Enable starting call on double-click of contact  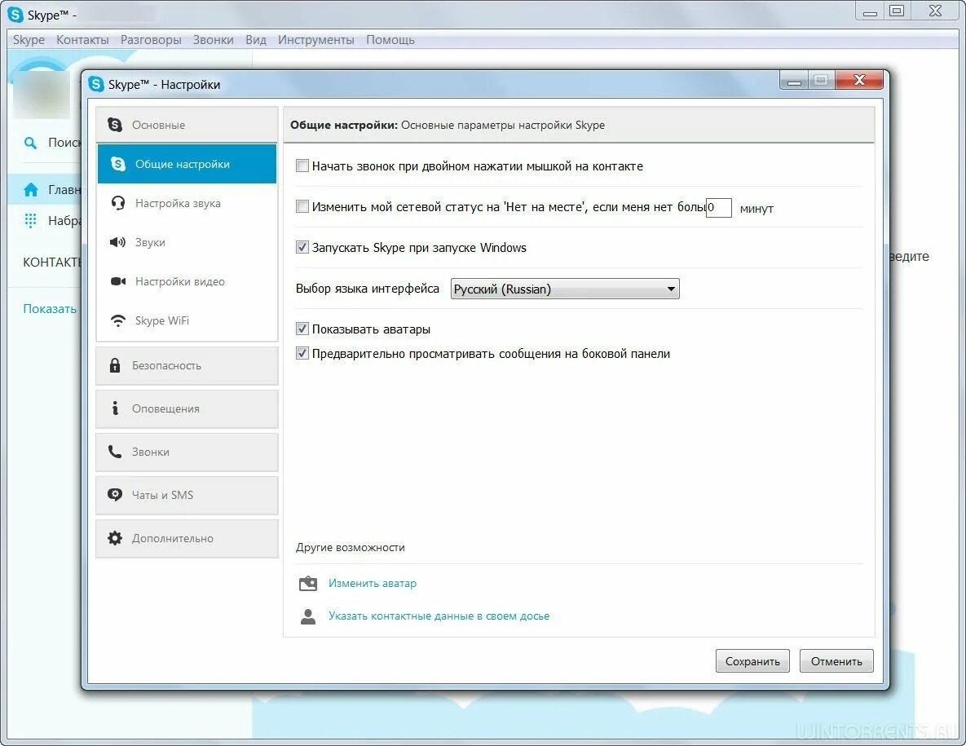click(302, 165)
